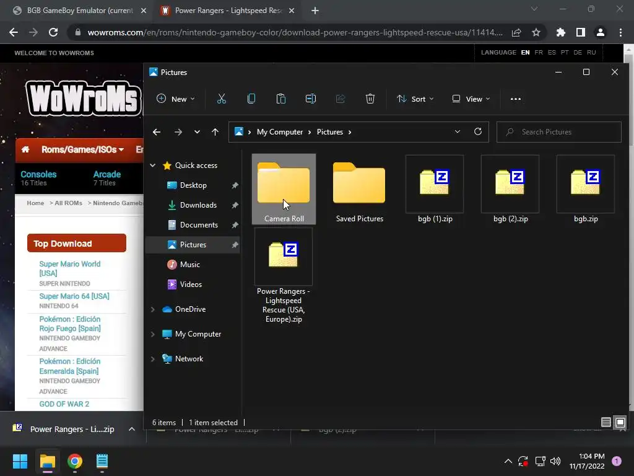This screenshot has width=634, height=476.
Task: Open volume control in system tray
Action: point(555,461)
